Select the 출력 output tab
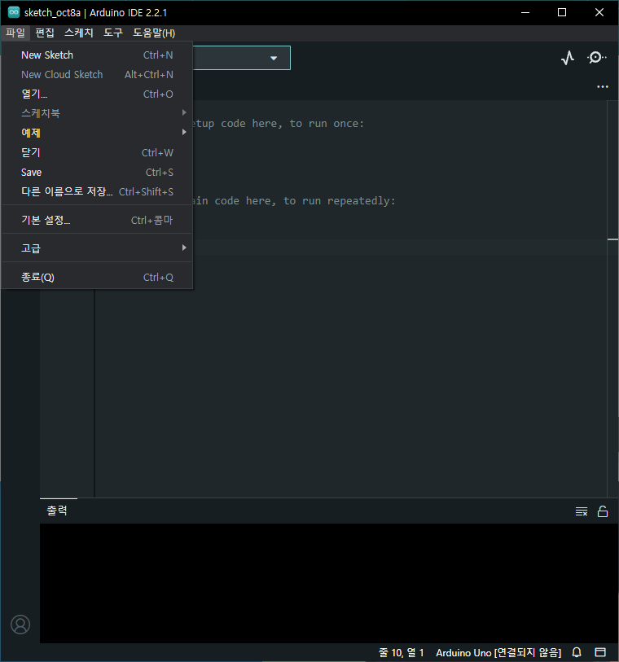The image size is (619, 662). [x=57, y=511]
